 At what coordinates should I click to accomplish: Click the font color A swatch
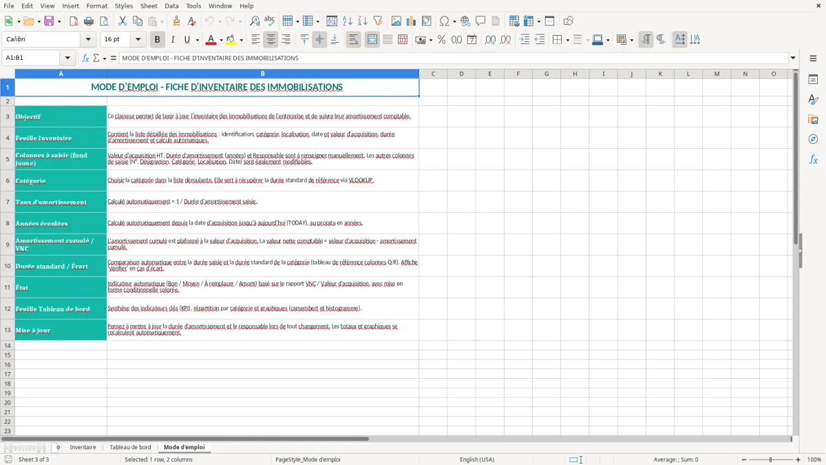click(211, 40)
